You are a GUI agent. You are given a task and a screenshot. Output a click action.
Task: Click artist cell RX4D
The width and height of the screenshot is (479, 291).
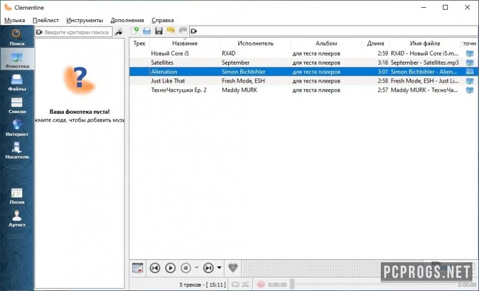(x=229, y=53)
